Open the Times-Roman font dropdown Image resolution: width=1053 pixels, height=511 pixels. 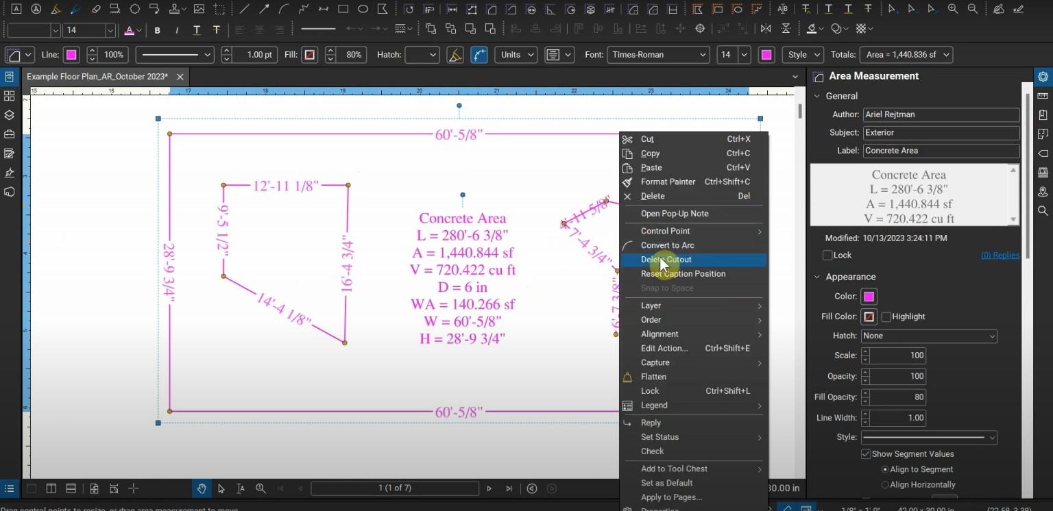657,54
